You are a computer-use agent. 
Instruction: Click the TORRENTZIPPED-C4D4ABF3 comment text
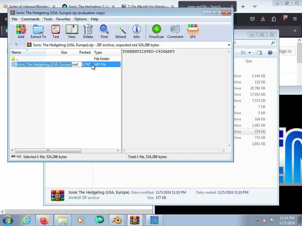149,51
